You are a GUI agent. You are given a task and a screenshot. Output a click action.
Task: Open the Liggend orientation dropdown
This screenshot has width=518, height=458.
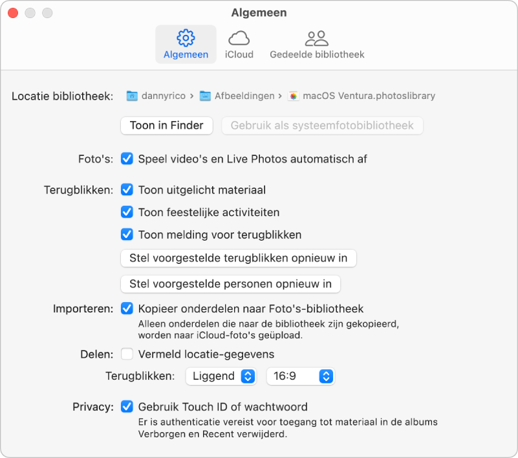click(221, 376)
